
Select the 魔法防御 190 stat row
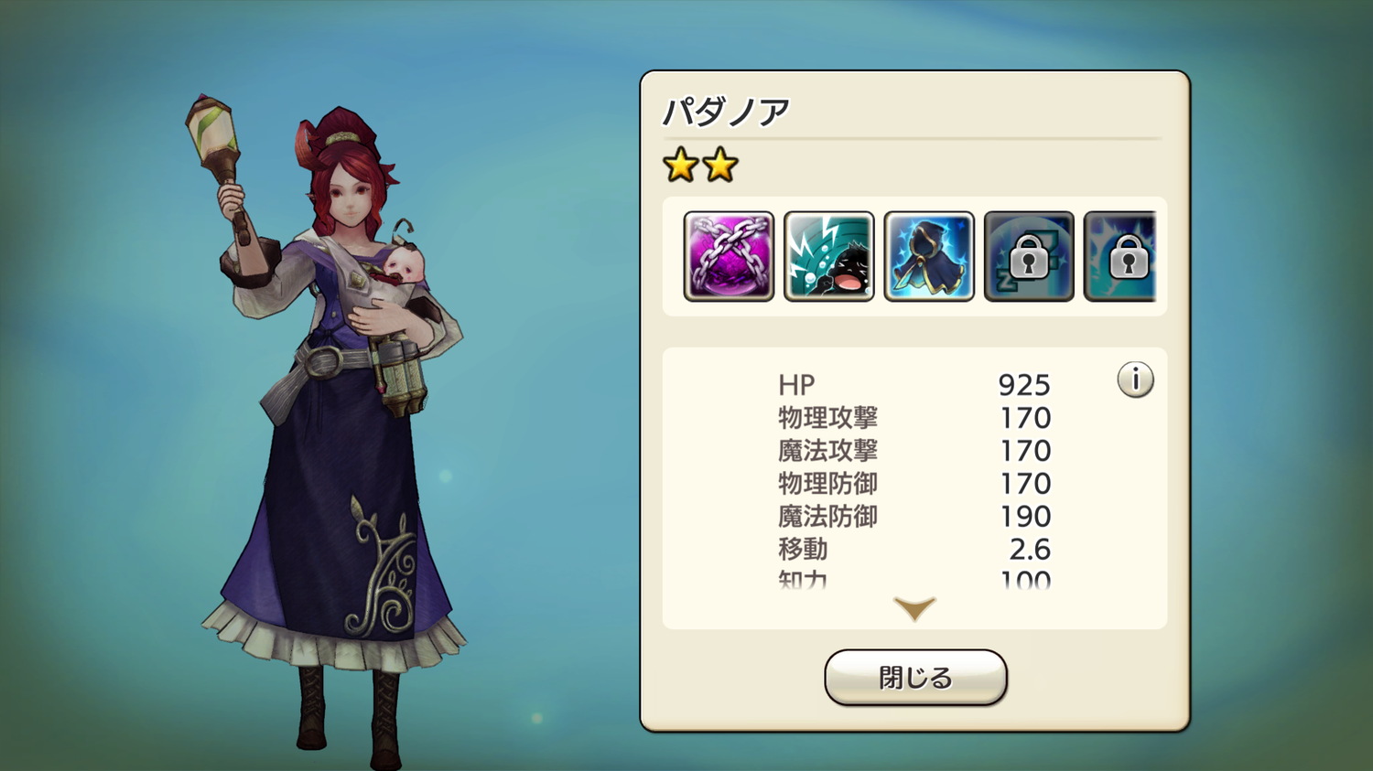[x=914, y=517]
